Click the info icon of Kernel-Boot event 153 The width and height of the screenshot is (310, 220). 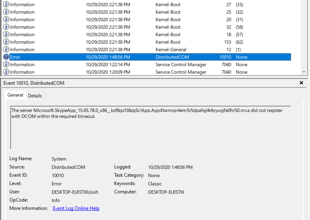[6, 42]
